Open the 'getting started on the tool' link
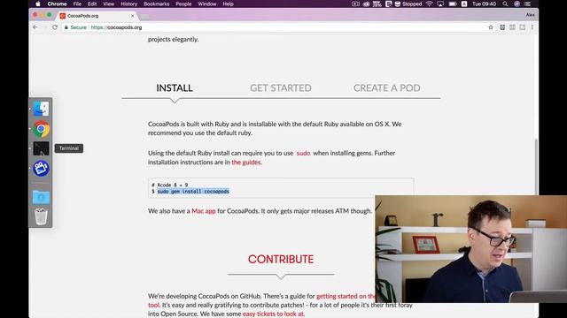 pos(346,296)
